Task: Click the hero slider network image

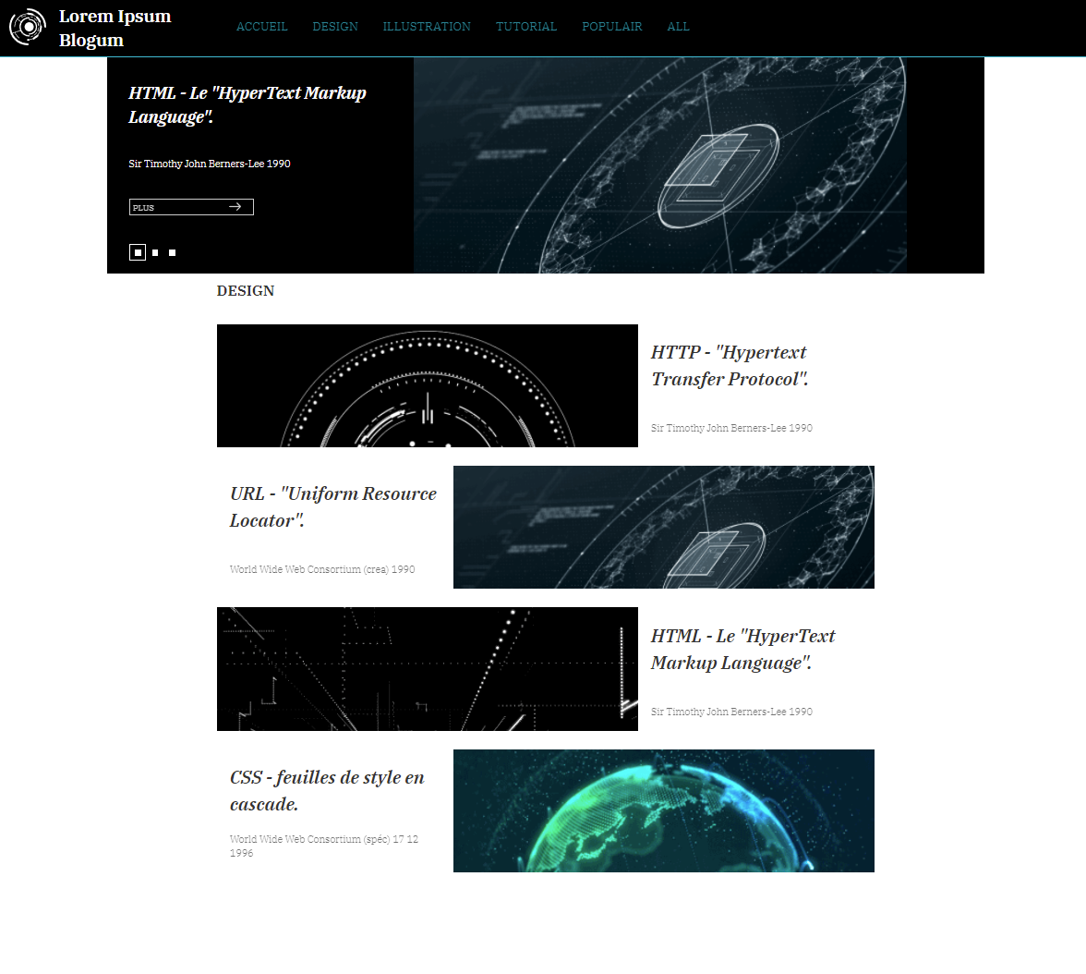Action: click(x=660, y=165)
